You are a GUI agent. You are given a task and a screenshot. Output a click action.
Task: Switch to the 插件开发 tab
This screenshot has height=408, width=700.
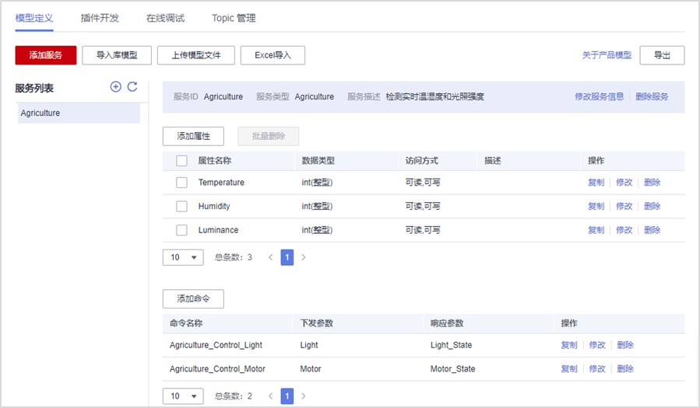point(100,18)
